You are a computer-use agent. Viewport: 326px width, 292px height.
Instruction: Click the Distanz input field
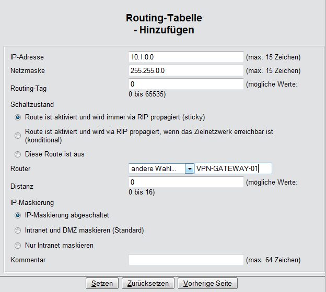[x=186, y=182]
